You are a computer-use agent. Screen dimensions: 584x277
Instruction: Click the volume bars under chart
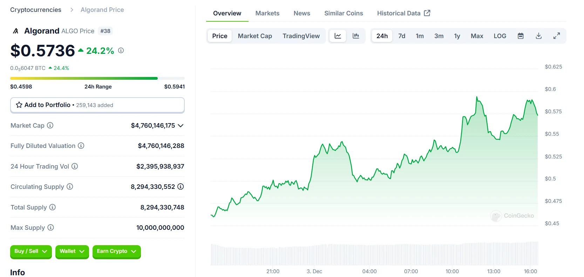(x=374, y=254)
